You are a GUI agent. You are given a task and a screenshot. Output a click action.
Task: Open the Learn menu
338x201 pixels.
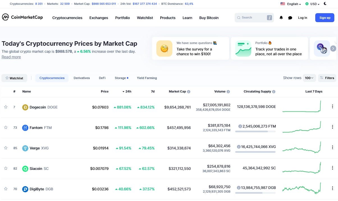pos(187,18)
